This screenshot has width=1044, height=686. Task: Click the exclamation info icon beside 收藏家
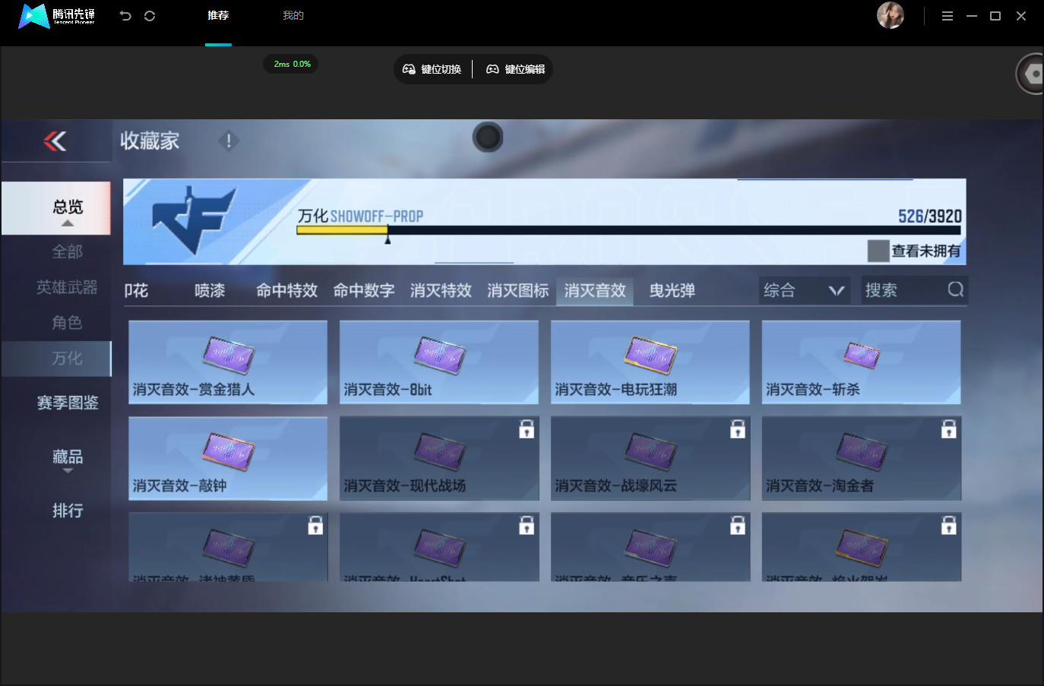229,141
